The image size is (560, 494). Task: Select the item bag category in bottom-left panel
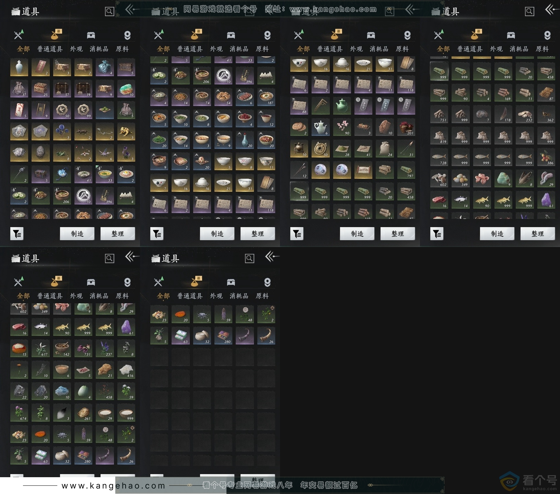[x=56, y=282]
